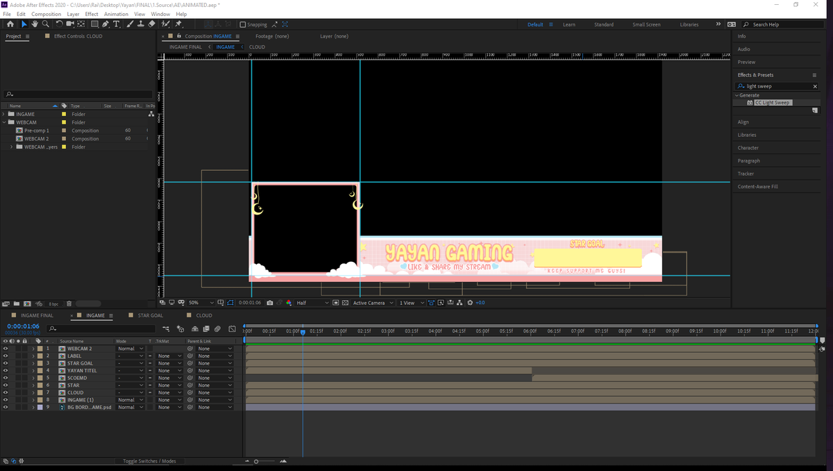This screenshot has height=471, width=833.
Task: Open the composition mini-flowchart icon in timeline
Action: click(x=166, y=329)
